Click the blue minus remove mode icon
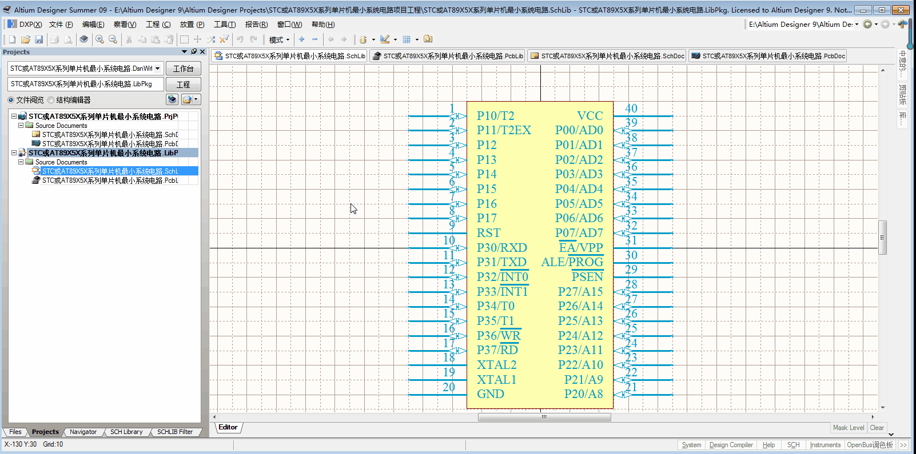Viewport: 916px width, 454px height. tap(314, 39)
